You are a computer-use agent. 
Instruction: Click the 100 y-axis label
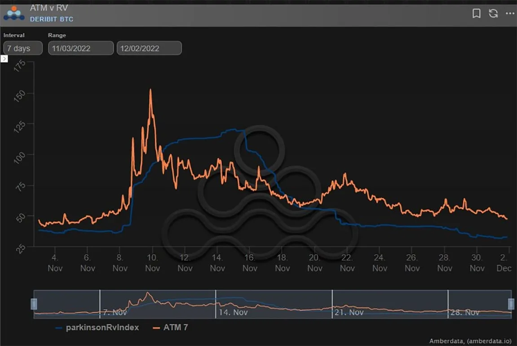pos(19,157)
